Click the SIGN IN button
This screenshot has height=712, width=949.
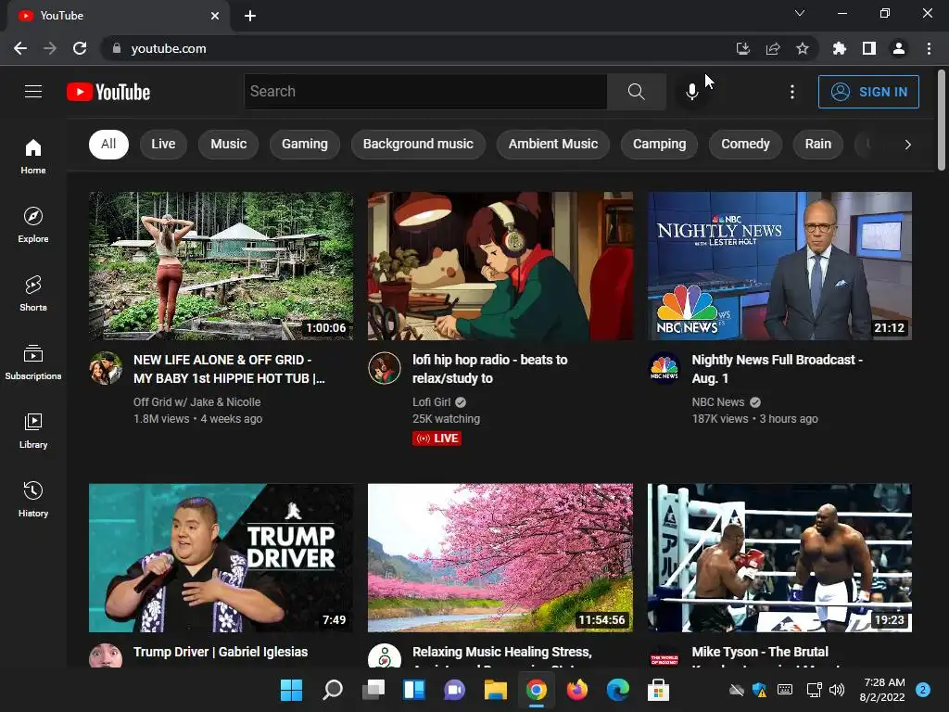coord(868,92)
